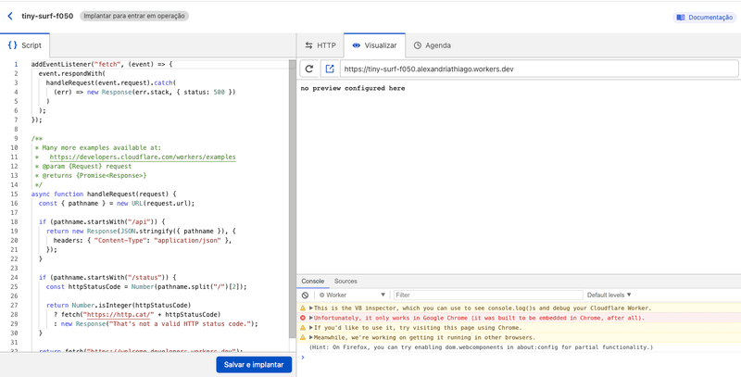The image size is (741, 377).
Task: Click line number 24 in the gutter
Action: pos(15,277)
